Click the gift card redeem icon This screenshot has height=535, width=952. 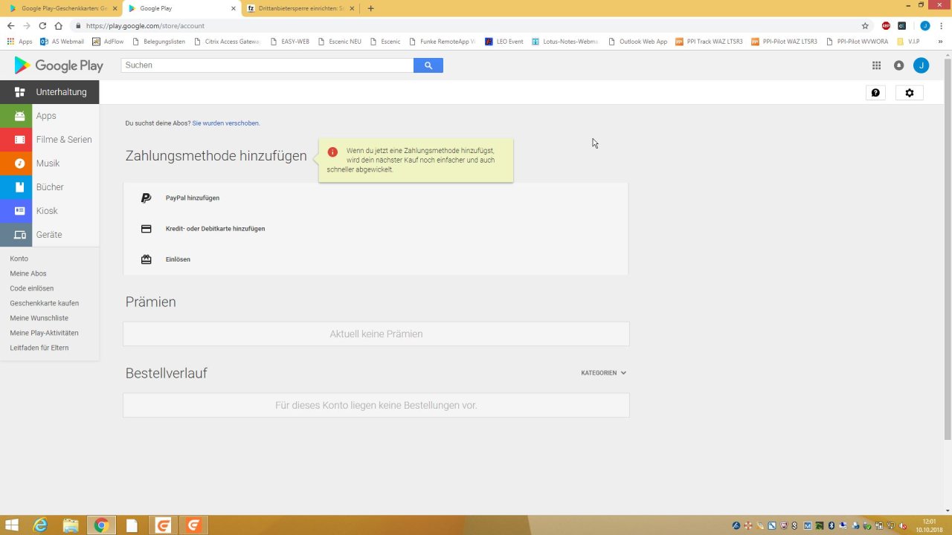[x=146, y=259]
